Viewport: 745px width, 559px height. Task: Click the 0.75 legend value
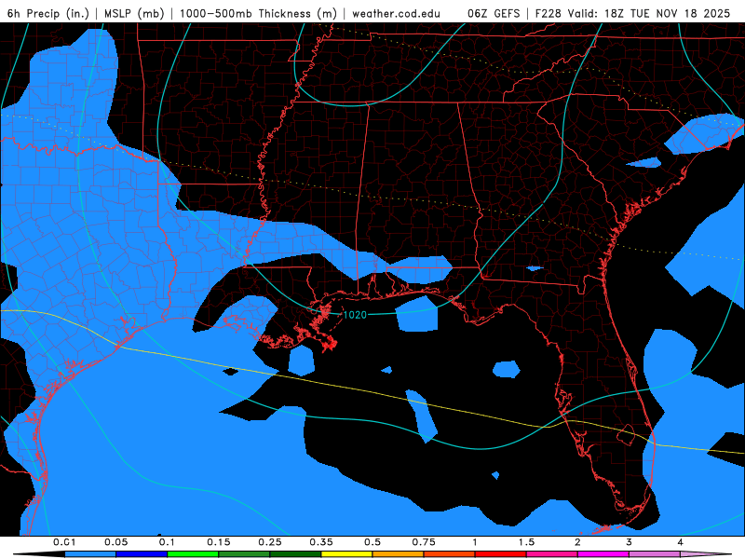(x=424, y=542)
